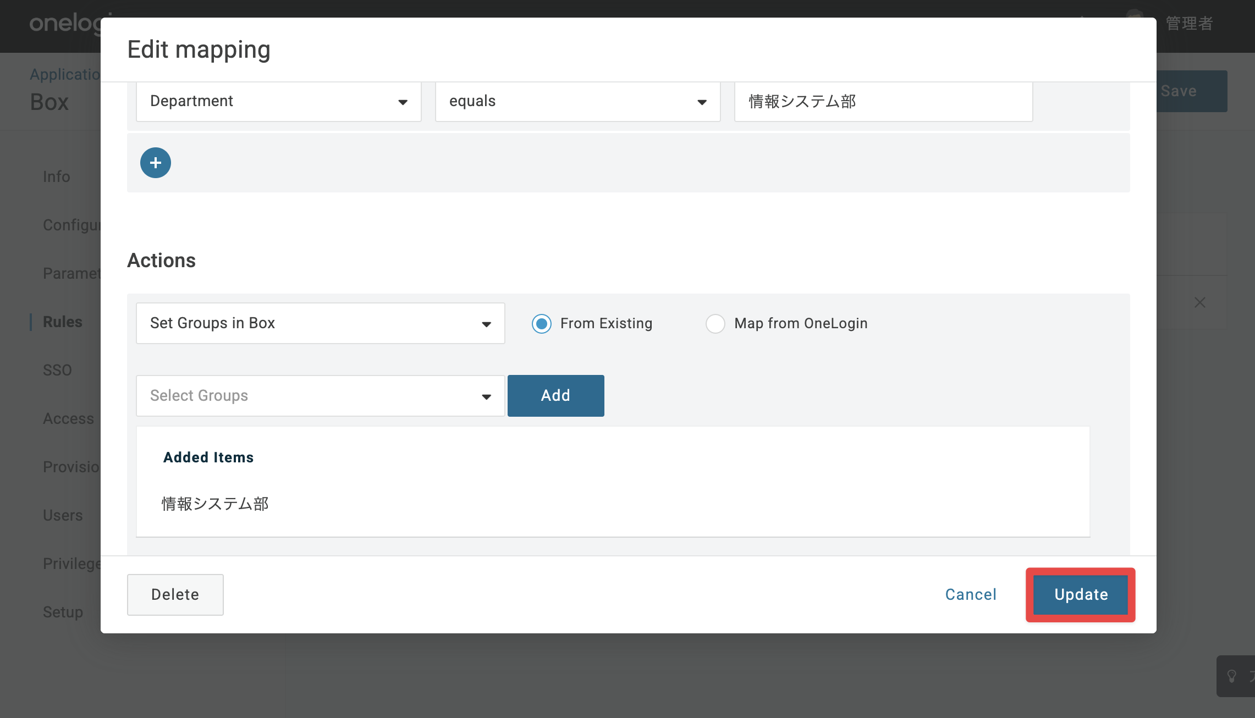Click the lightbulb help icon at bottom right
The height and width of the screenshot is (718, 1255).
(x=1232, y=676)
